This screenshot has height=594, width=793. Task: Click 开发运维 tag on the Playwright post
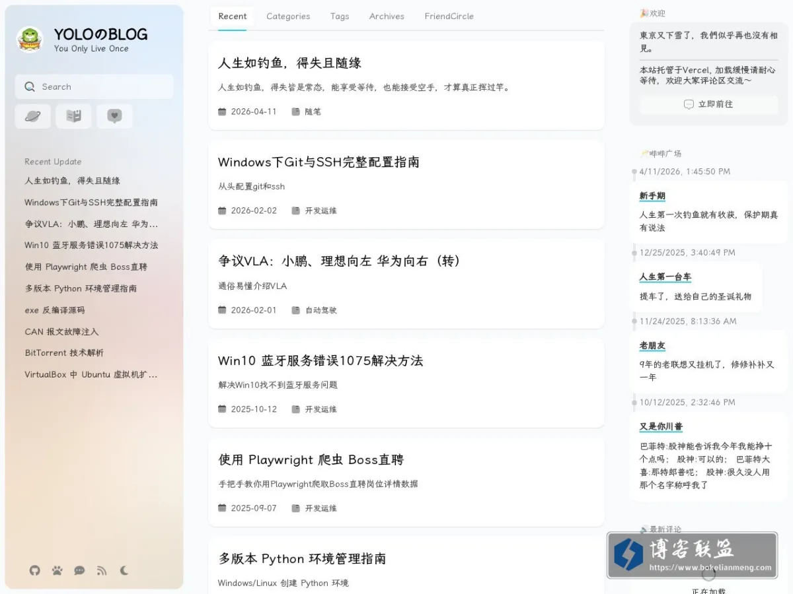tap(321, 508)
